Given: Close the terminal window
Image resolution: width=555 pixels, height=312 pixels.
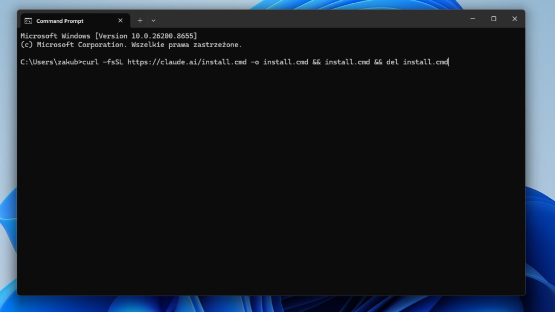Looking at the screenshot, I should pyautogui.click(x=515, y=19).
